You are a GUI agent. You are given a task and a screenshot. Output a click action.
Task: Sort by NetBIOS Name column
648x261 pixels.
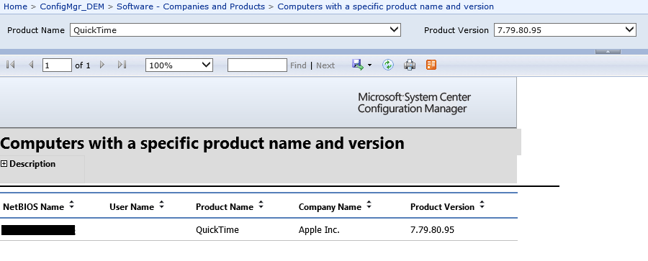click(71, 204)
